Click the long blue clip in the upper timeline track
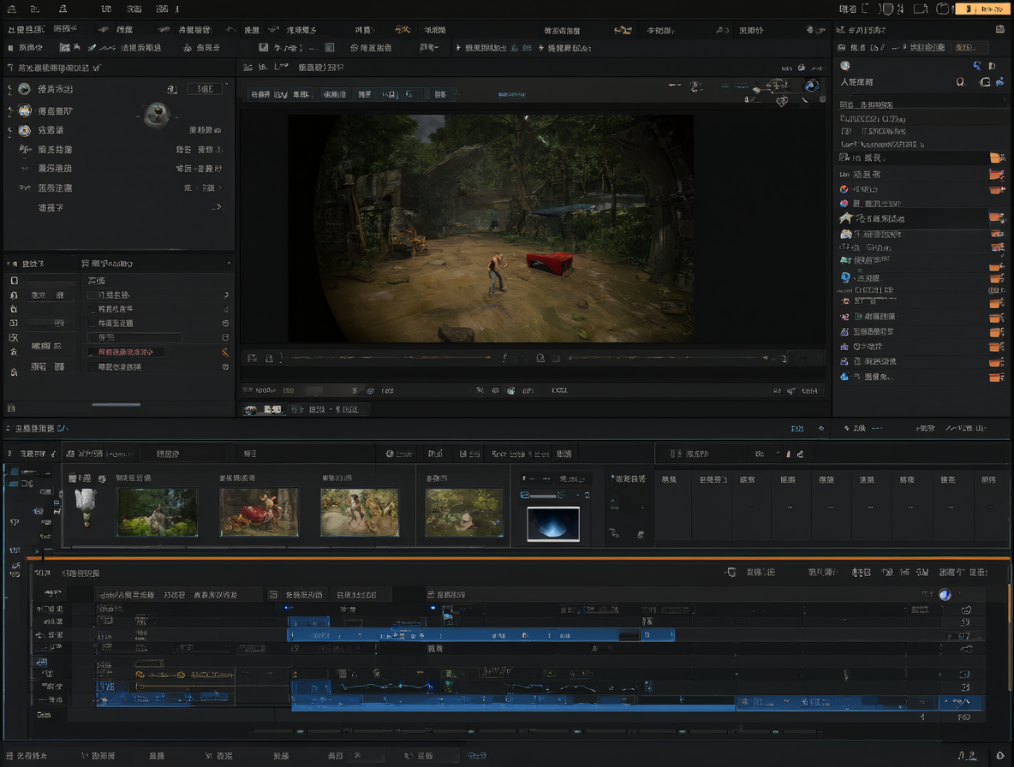 coord(480,635)
